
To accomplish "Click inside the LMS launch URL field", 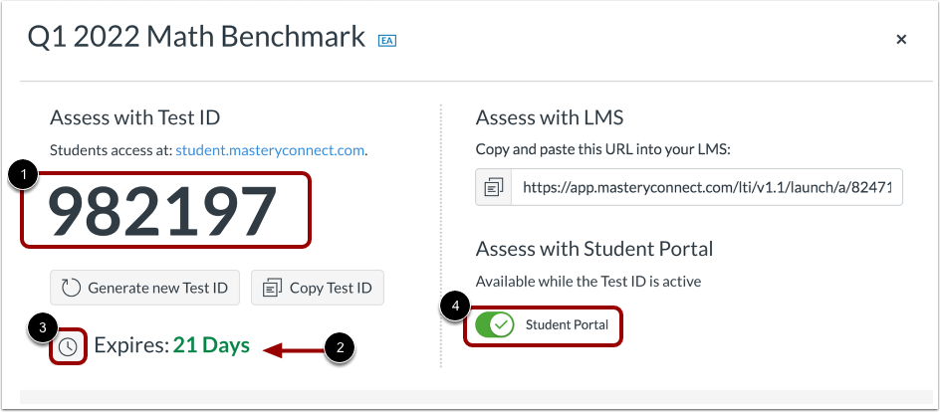I will click(707, 187).
